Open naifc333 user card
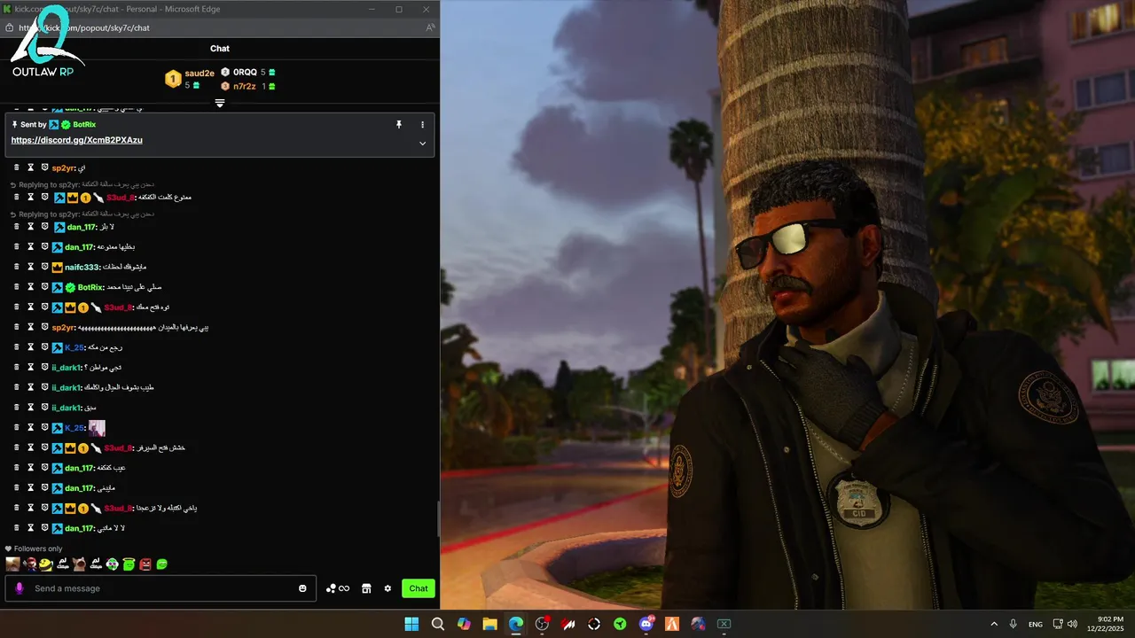 pyautogui.click(x=82, y=267)
